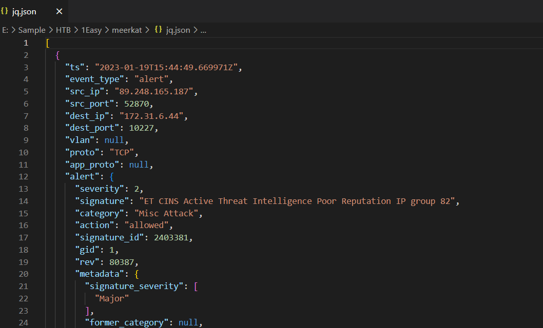Click the breadcrumb ellipsis symbol

[x=203, y=30]
